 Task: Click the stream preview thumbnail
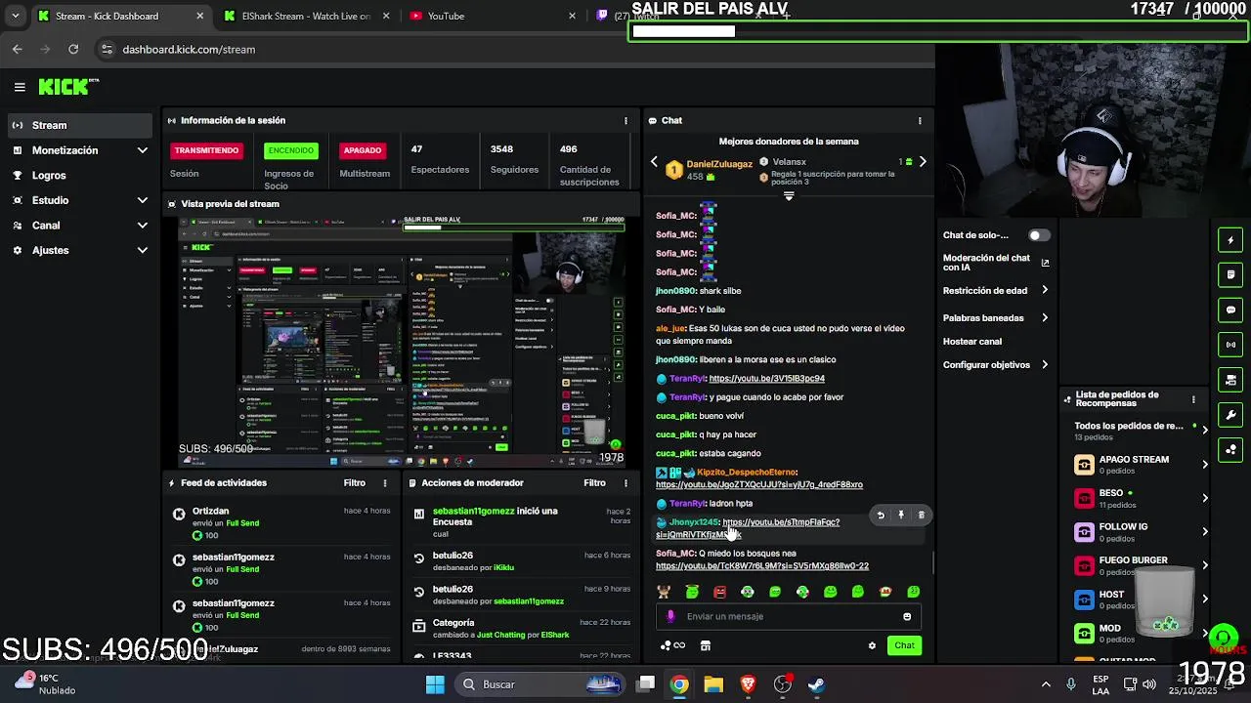coord(402,341)
